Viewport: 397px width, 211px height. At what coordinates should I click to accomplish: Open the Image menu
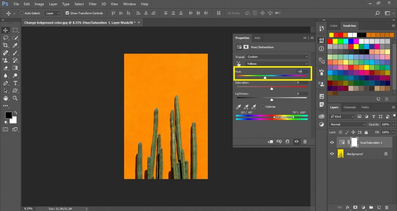point(39,4)
